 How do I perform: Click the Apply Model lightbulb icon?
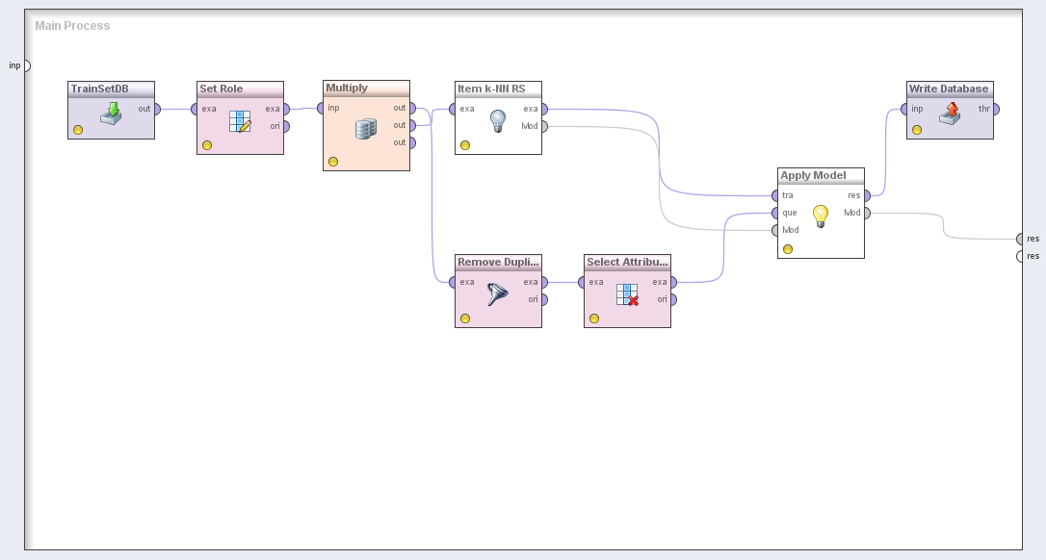[821, 216]
